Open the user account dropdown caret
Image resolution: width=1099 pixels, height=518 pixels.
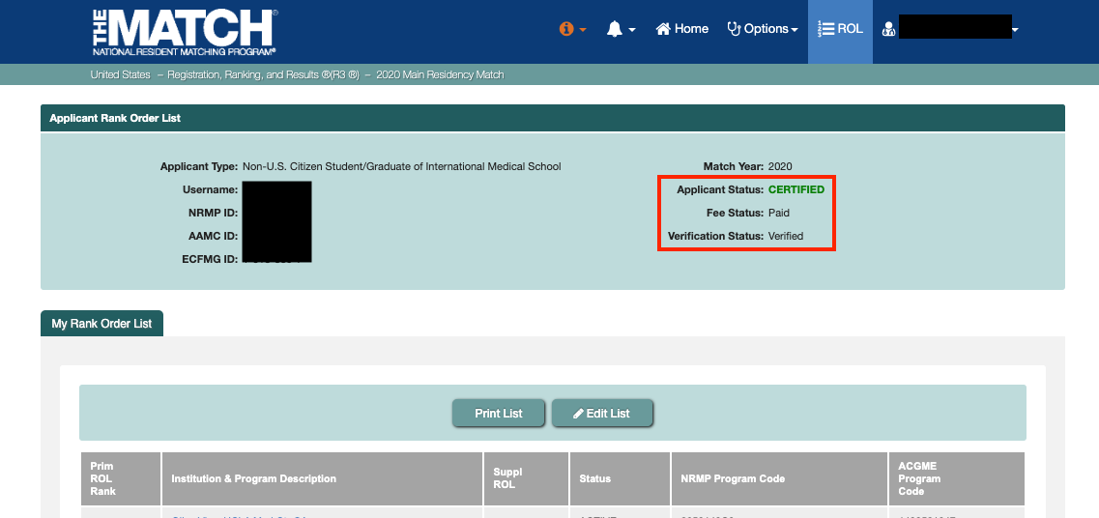click(1015, 31)
